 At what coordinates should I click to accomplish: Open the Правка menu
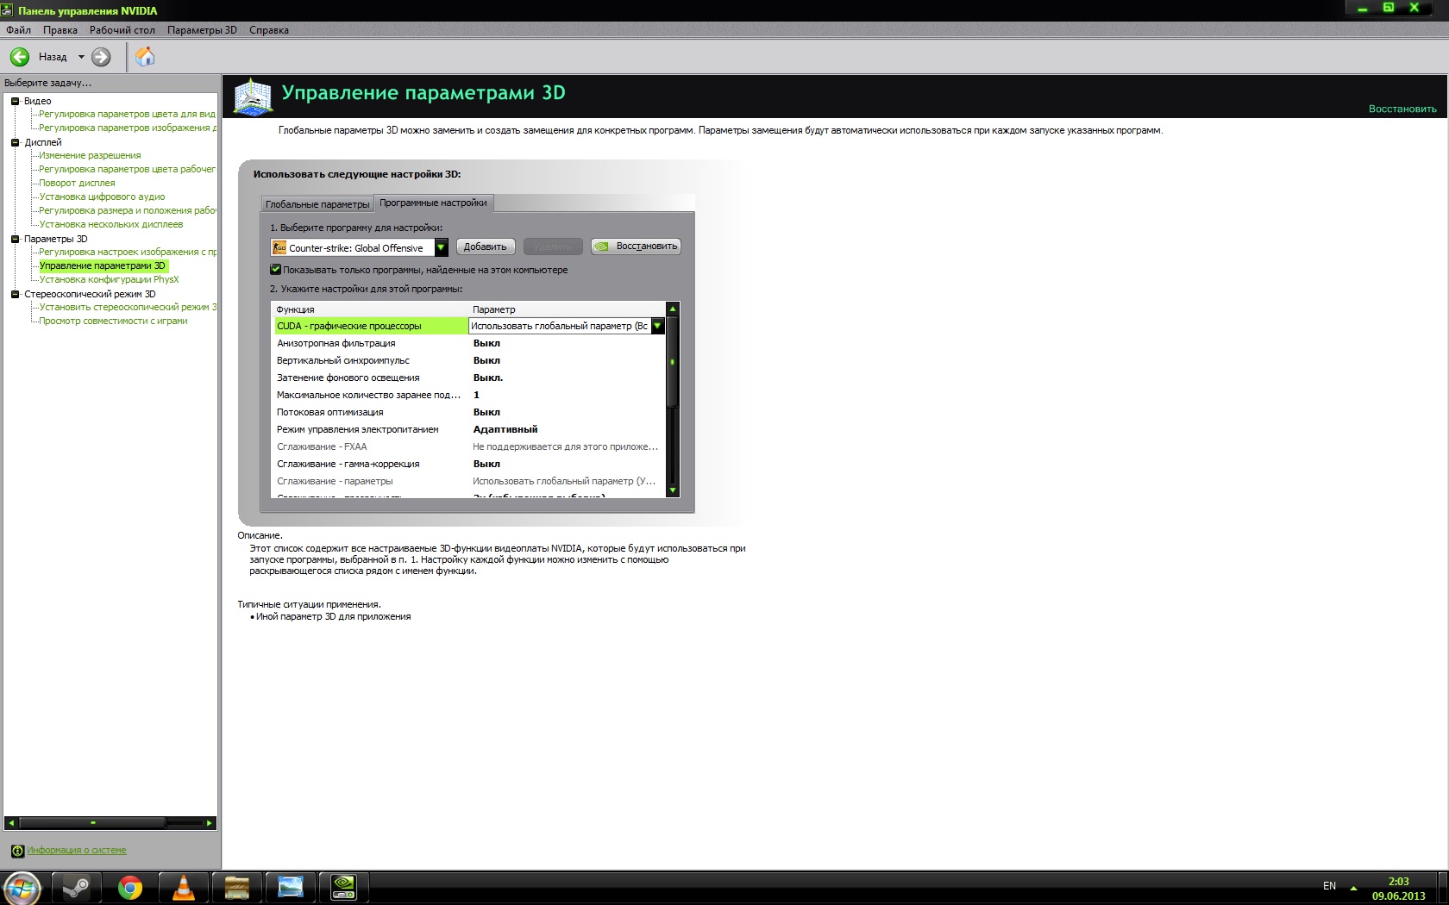coord(60,30)
